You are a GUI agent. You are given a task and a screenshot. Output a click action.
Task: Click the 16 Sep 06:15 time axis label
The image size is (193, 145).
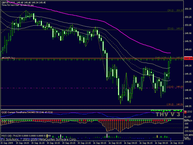tap(146, 143)
